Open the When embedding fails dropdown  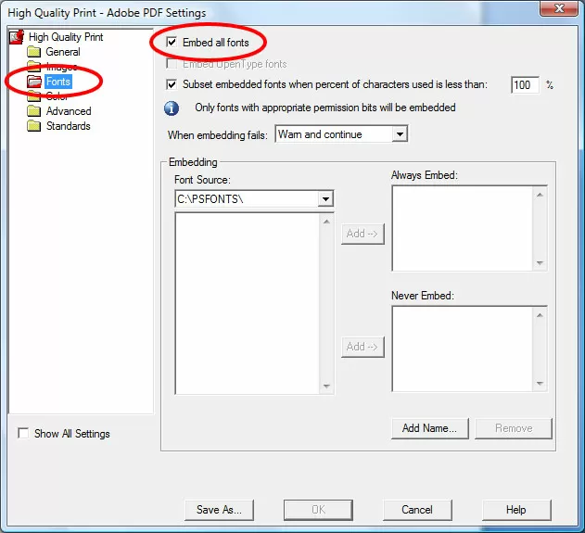(x=400, y=133)
